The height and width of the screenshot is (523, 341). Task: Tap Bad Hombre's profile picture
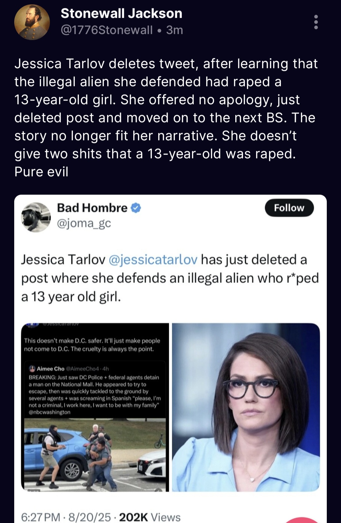(36, 217)
